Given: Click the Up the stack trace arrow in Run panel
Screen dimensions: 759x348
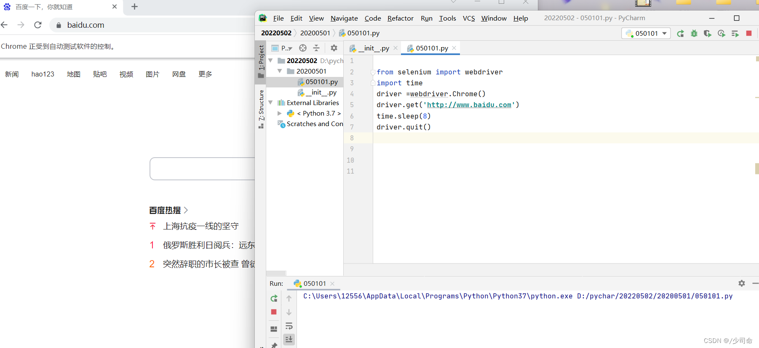Looking at the screenshot, I should point(289,298).
